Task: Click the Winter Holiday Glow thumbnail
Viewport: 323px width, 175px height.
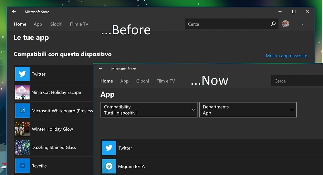Action: (x=23, y=129)
